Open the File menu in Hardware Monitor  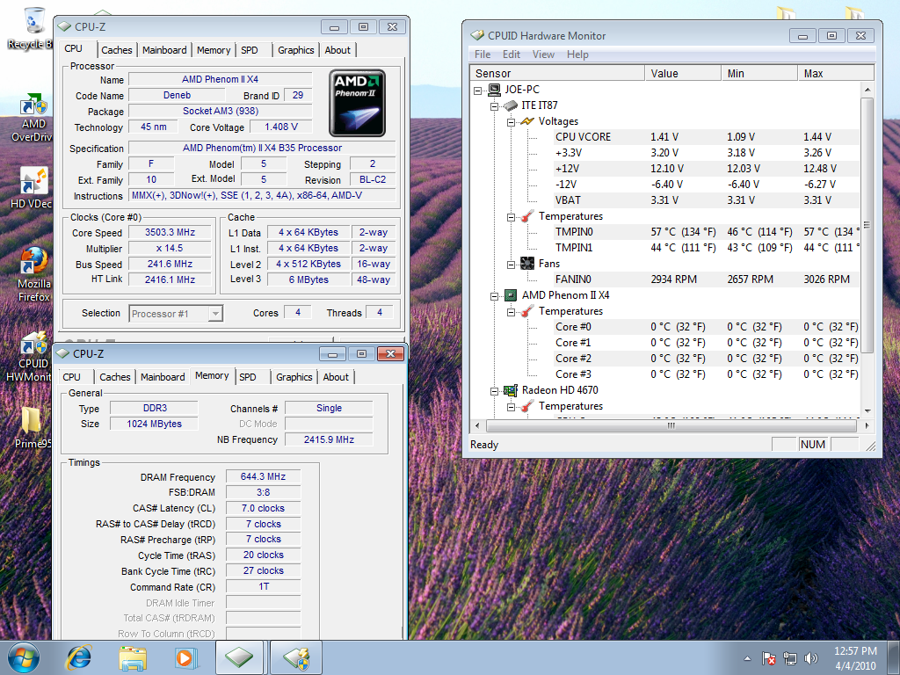[x=483, y=54]
